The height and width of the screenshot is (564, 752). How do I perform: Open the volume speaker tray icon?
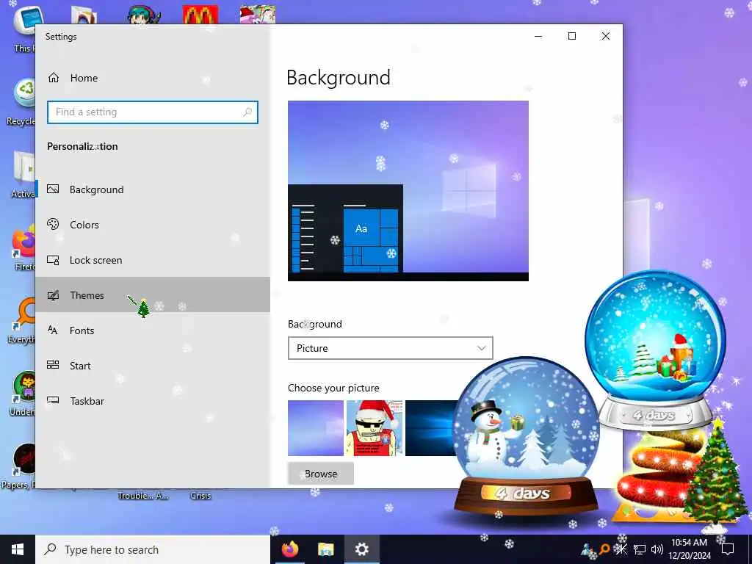click(657, 549)
